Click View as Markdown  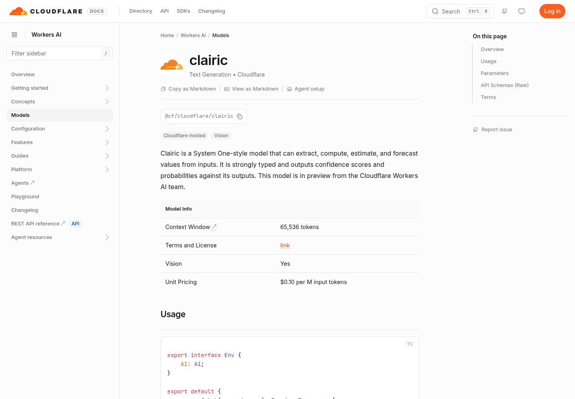[251, 89]
